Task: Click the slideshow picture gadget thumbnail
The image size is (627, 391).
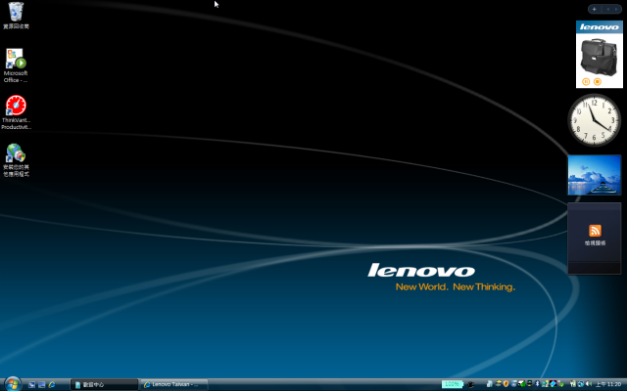Action: (595, 175)
